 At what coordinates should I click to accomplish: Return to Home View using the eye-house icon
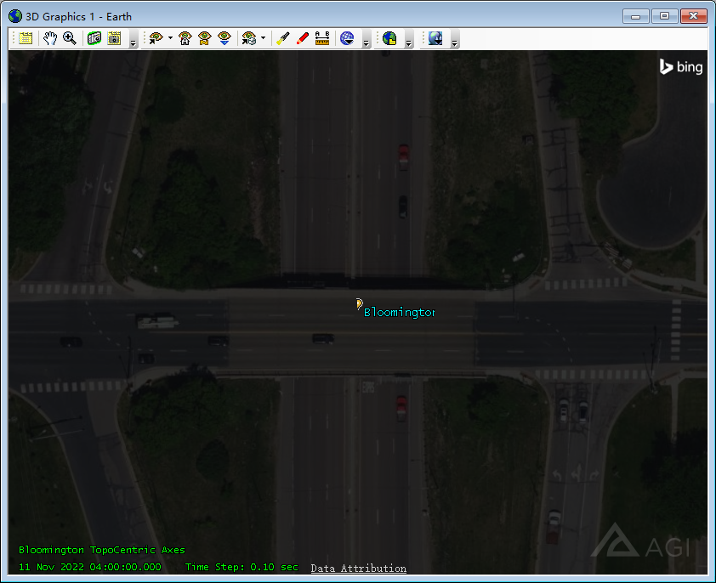pyautogui.click(x=185, y=38)
